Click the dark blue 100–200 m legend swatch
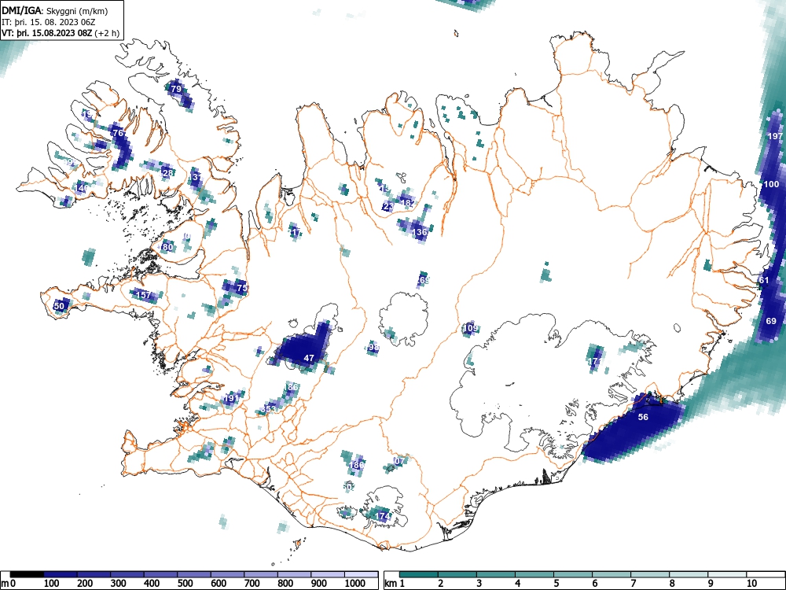Viewport: 786px width, 590px height. [x=61, y=574]
